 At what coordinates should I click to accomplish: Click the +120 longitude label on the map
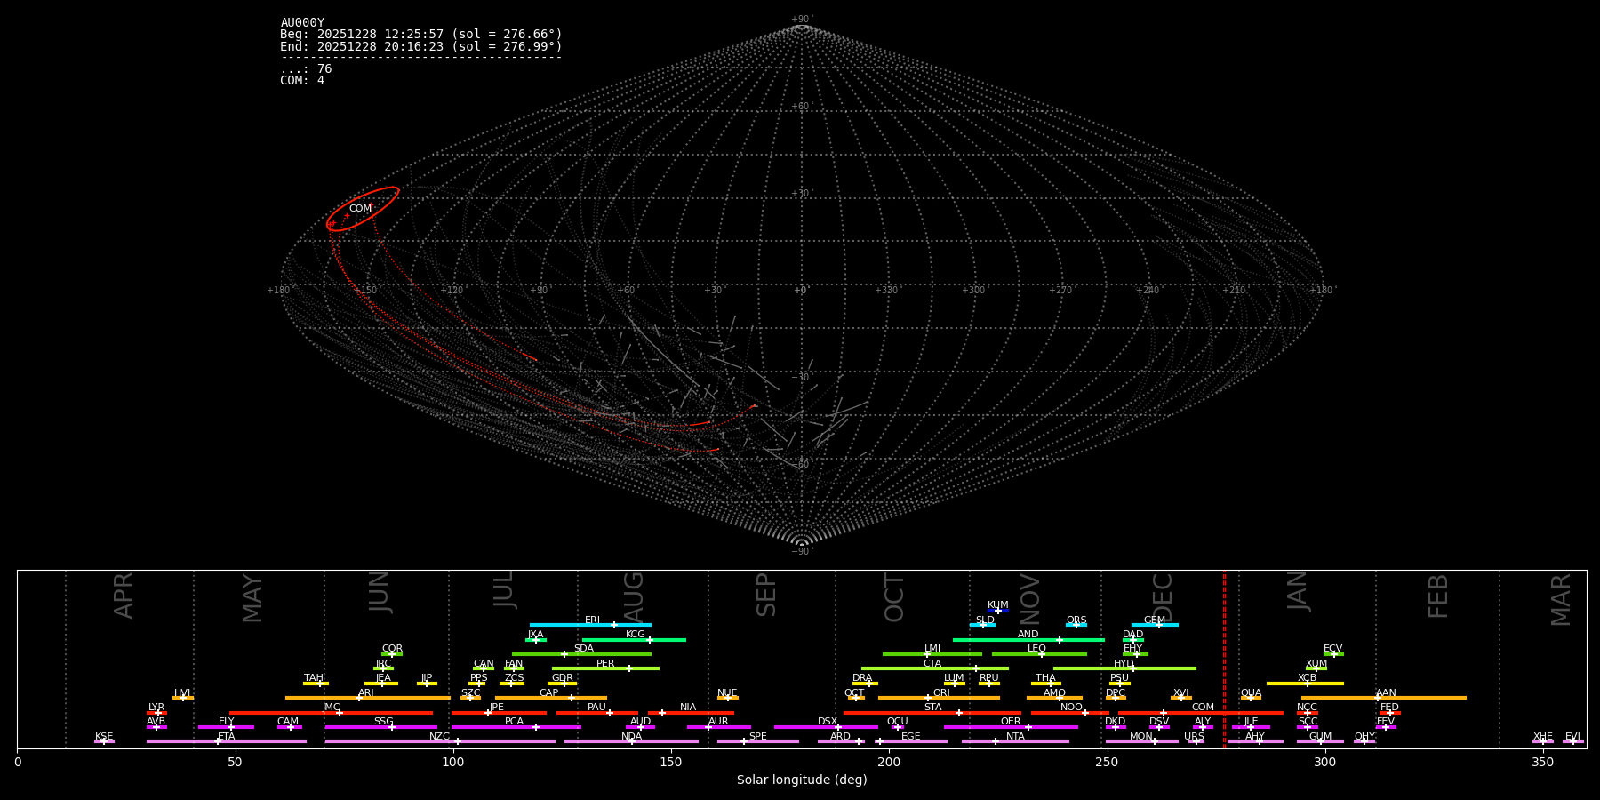click(x=452, y=290)
